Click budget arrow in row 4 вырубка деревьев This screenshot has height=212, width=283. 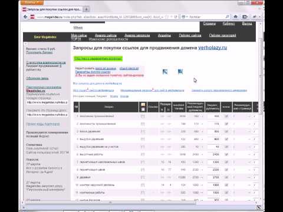coord(202,139)
